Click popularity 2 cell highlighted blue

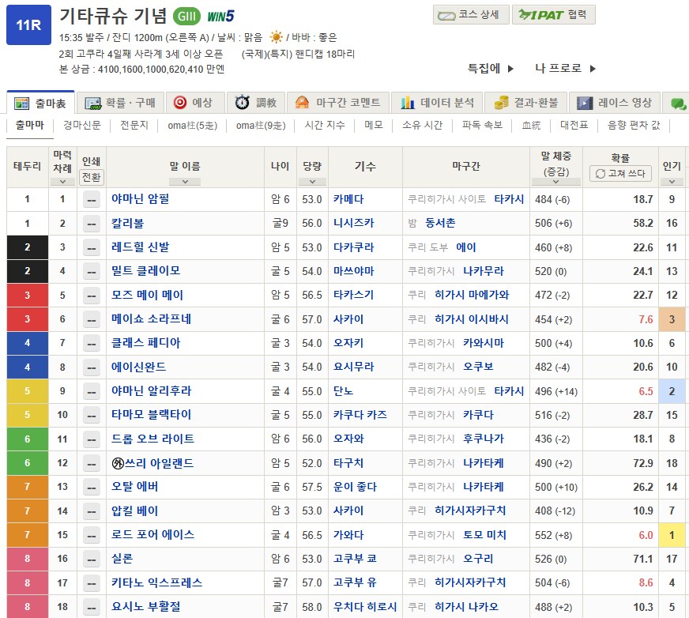tap(672, 391)
